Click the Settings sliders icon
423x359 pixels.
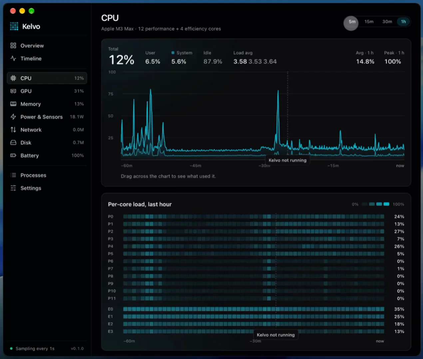(x=13, y=188)
